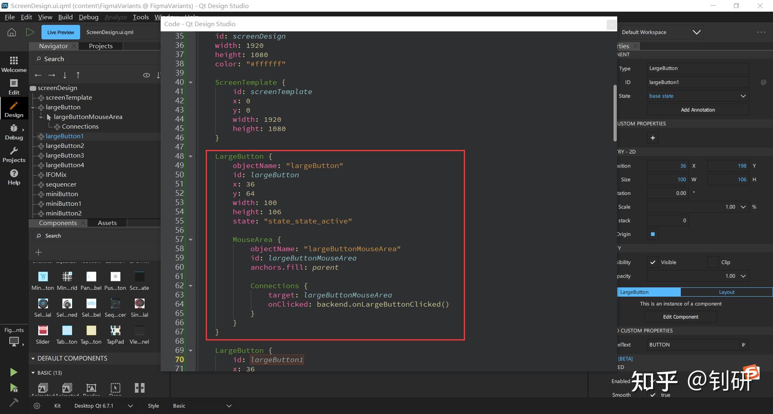Click the Edit Component button

pyautogui.click(x=680, y=317)
